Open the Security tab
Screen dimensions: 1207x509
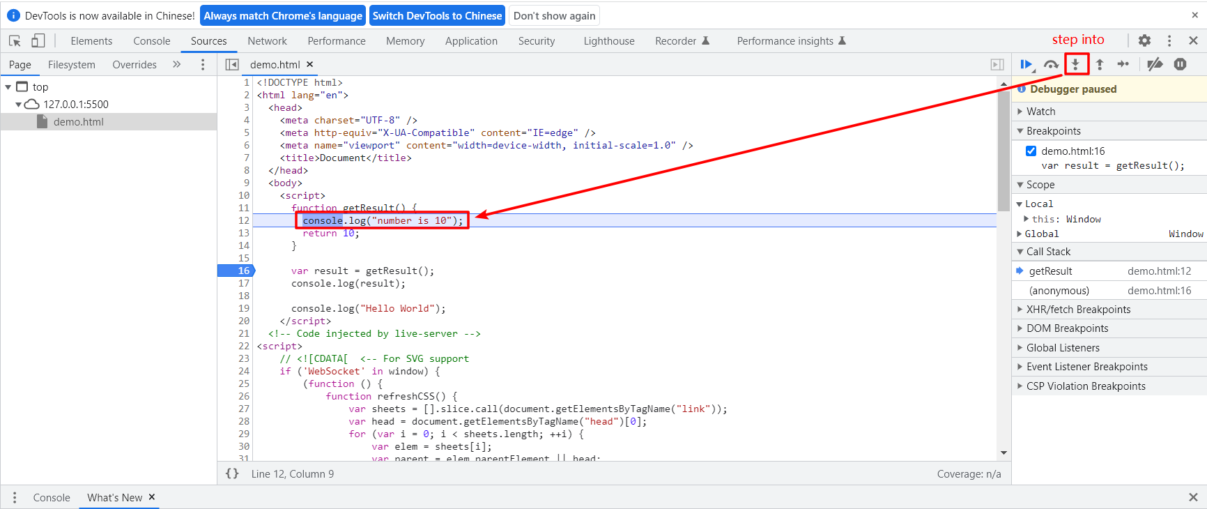click(x=537, y=41)
